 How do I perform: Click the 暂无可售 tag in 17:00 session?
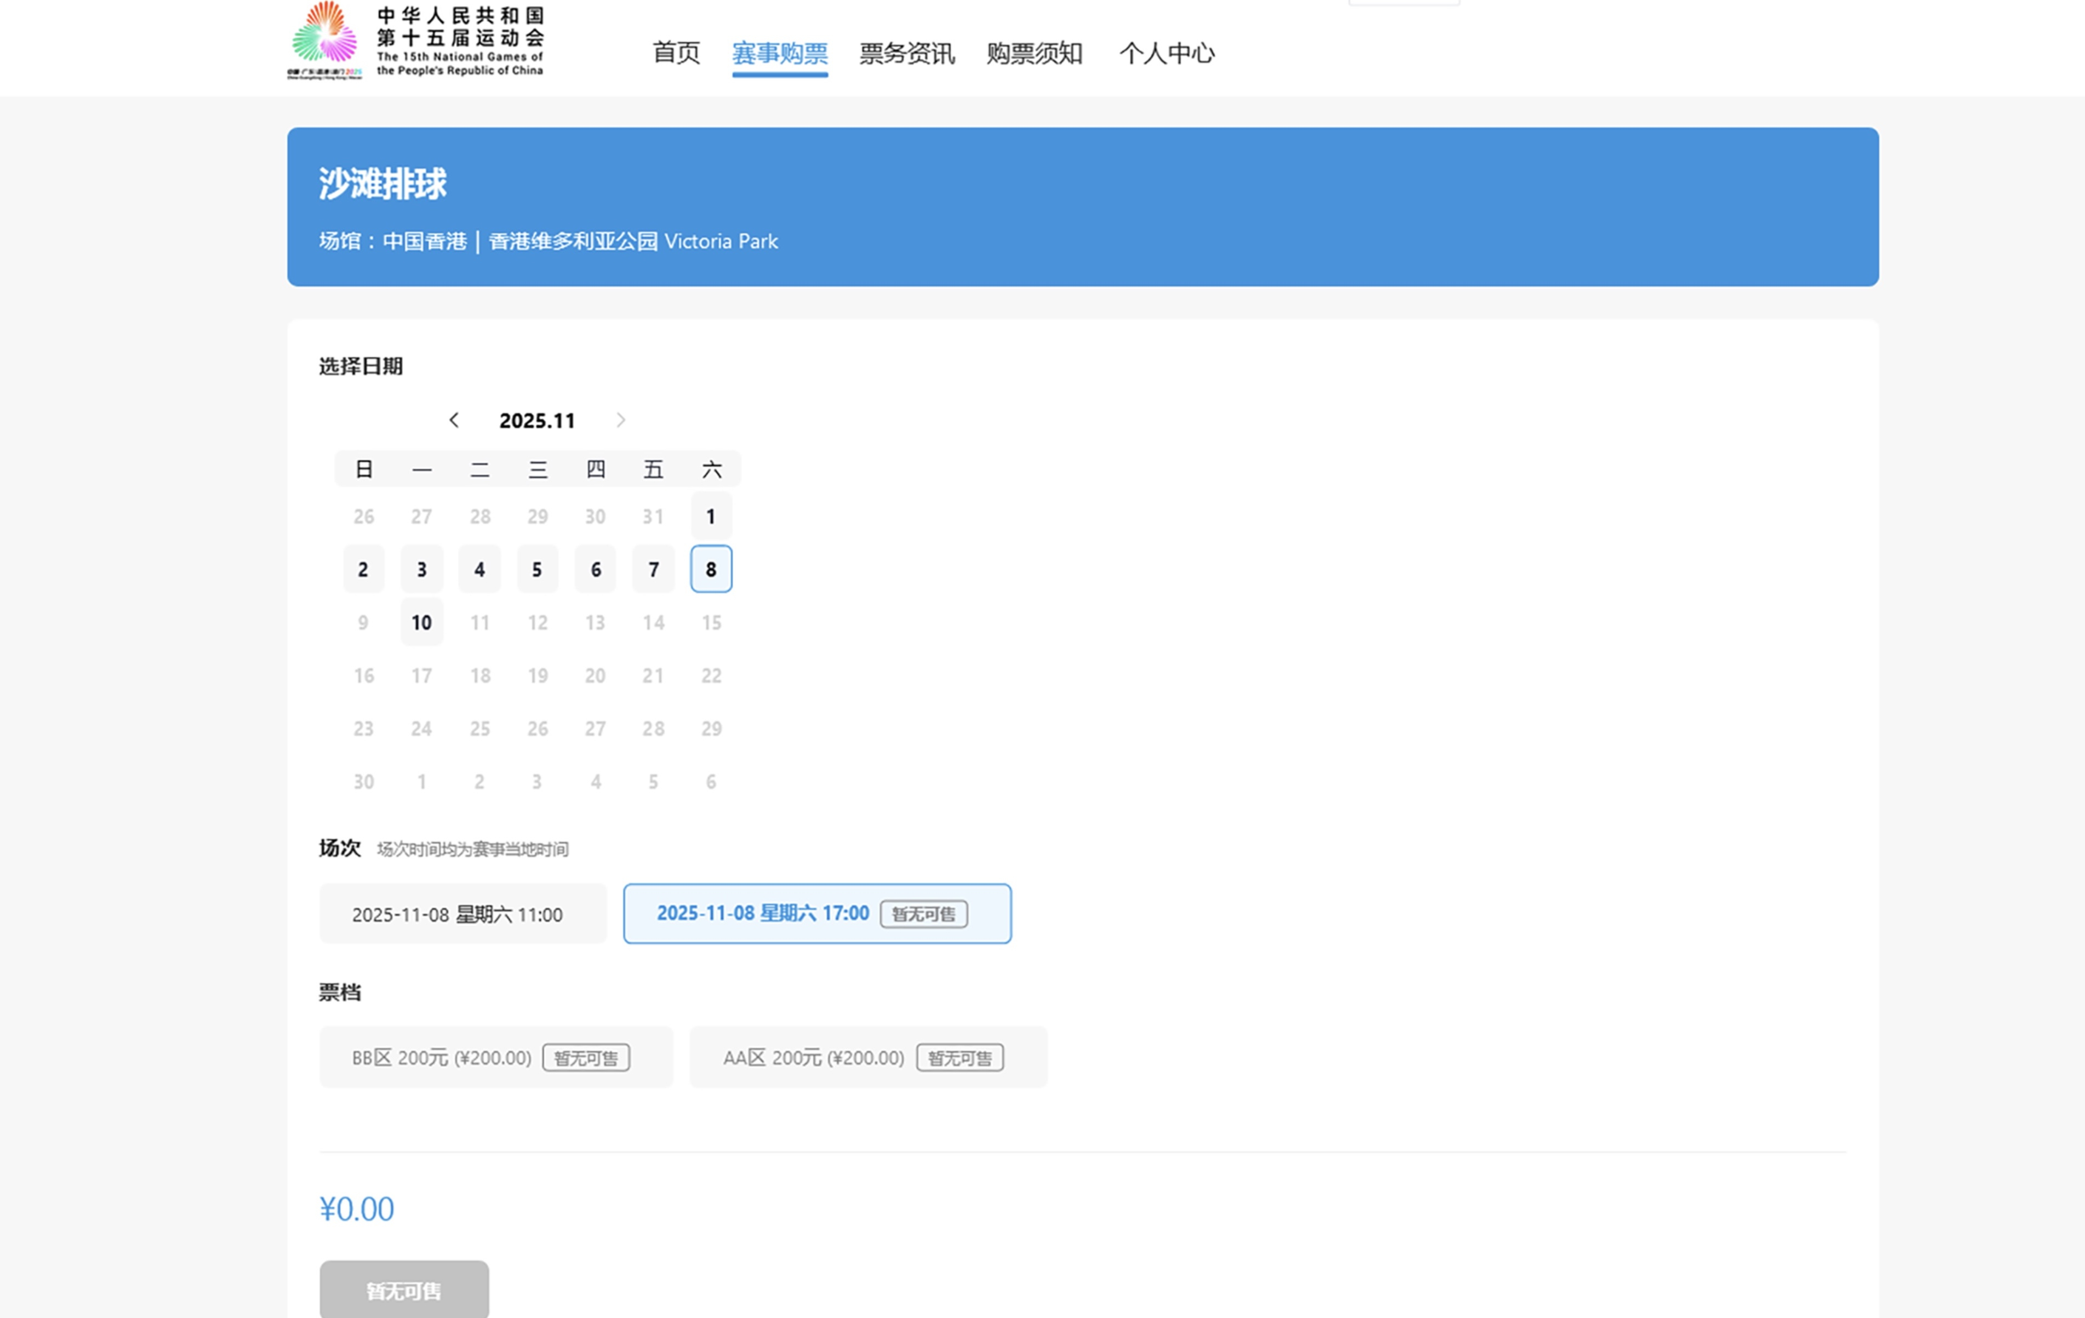(924, 914)
